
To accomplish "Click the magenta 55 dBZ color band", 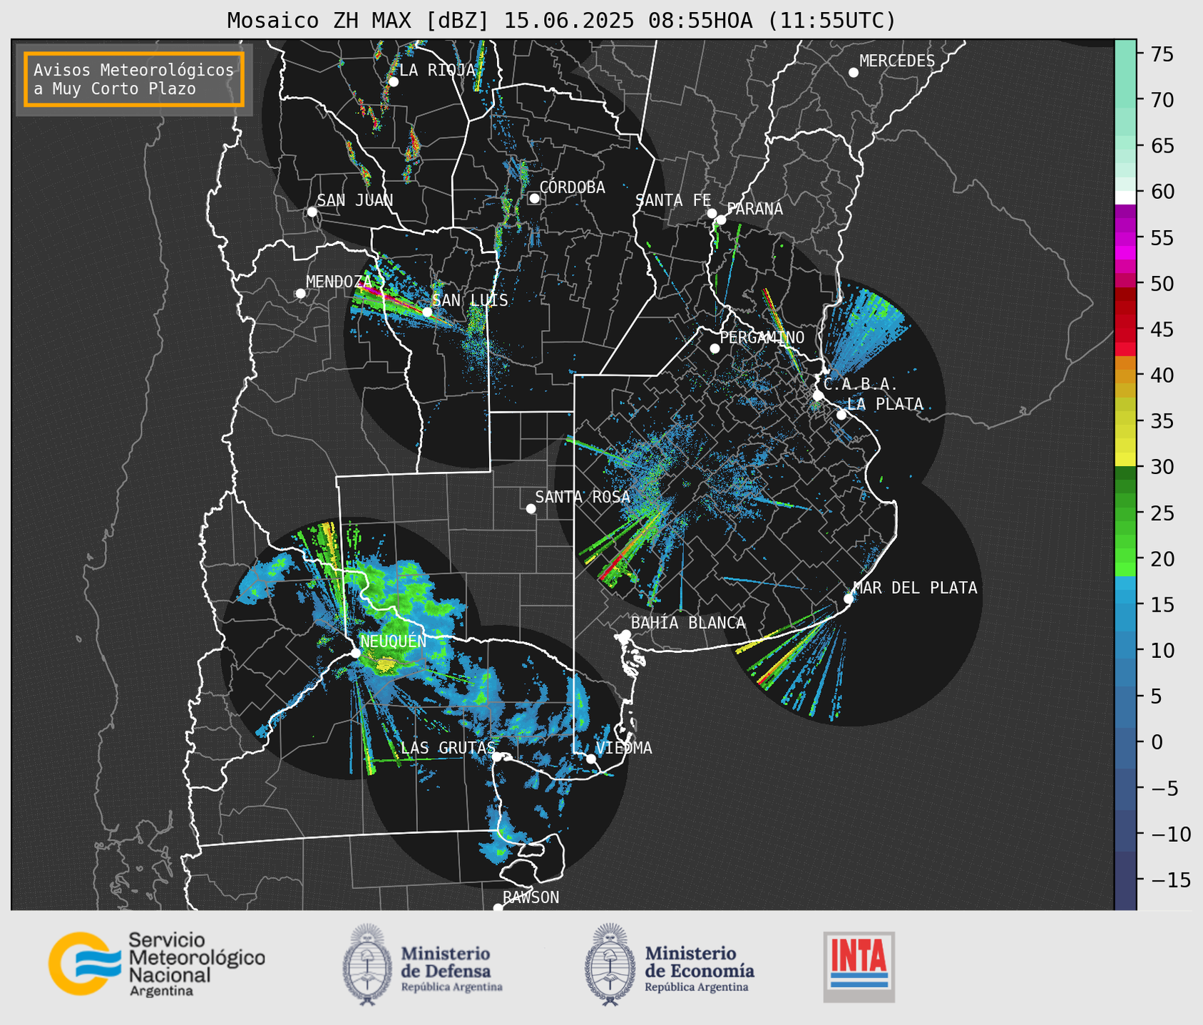I will tap(1125, 238).
